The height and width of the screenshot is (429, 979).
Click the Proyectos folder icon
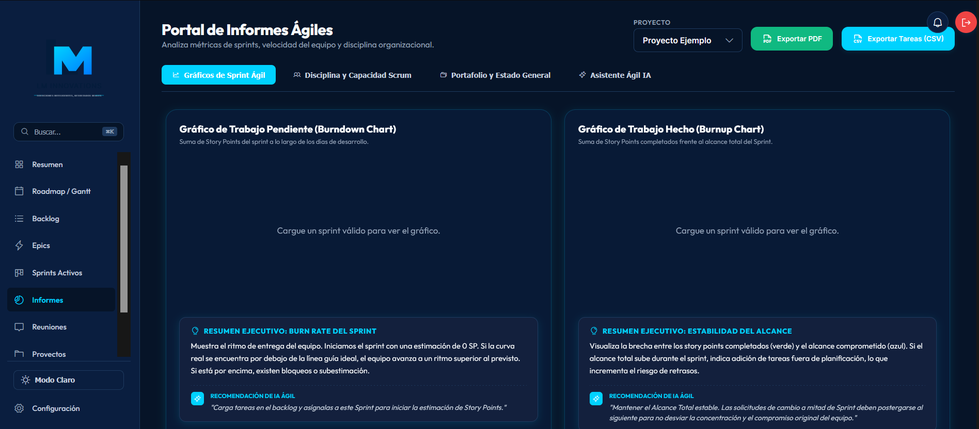(19, 354)
